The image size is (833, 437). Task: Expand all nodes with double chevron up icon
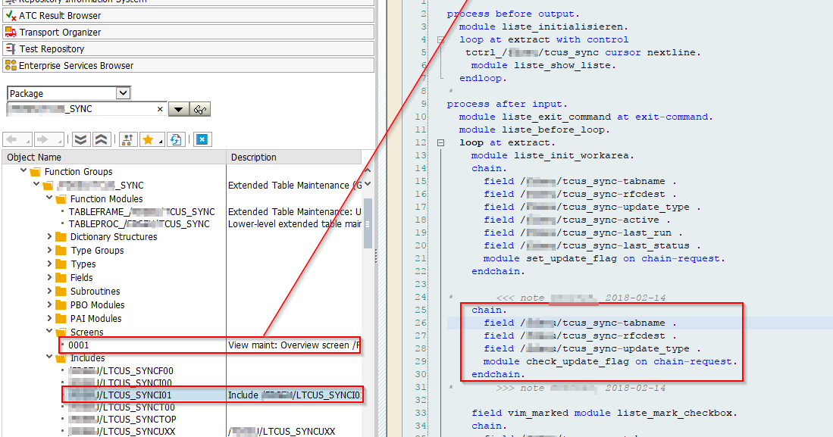99,139
